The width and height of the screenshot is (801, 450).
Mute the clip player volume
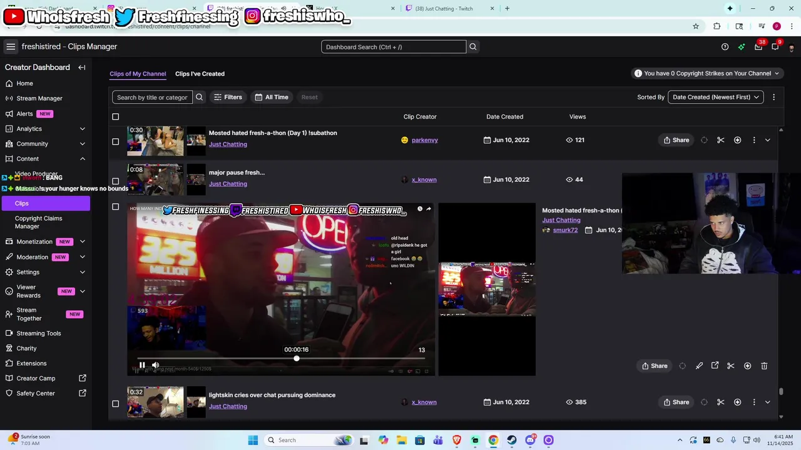pos(155,365)
